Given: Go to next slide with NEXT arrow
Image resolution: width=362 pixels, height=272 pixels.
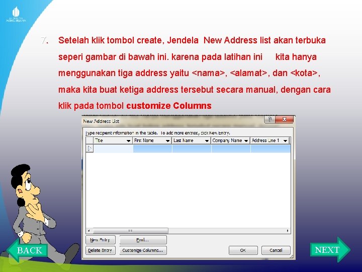Looking at the screenshot, I should (x=330, y=250).
